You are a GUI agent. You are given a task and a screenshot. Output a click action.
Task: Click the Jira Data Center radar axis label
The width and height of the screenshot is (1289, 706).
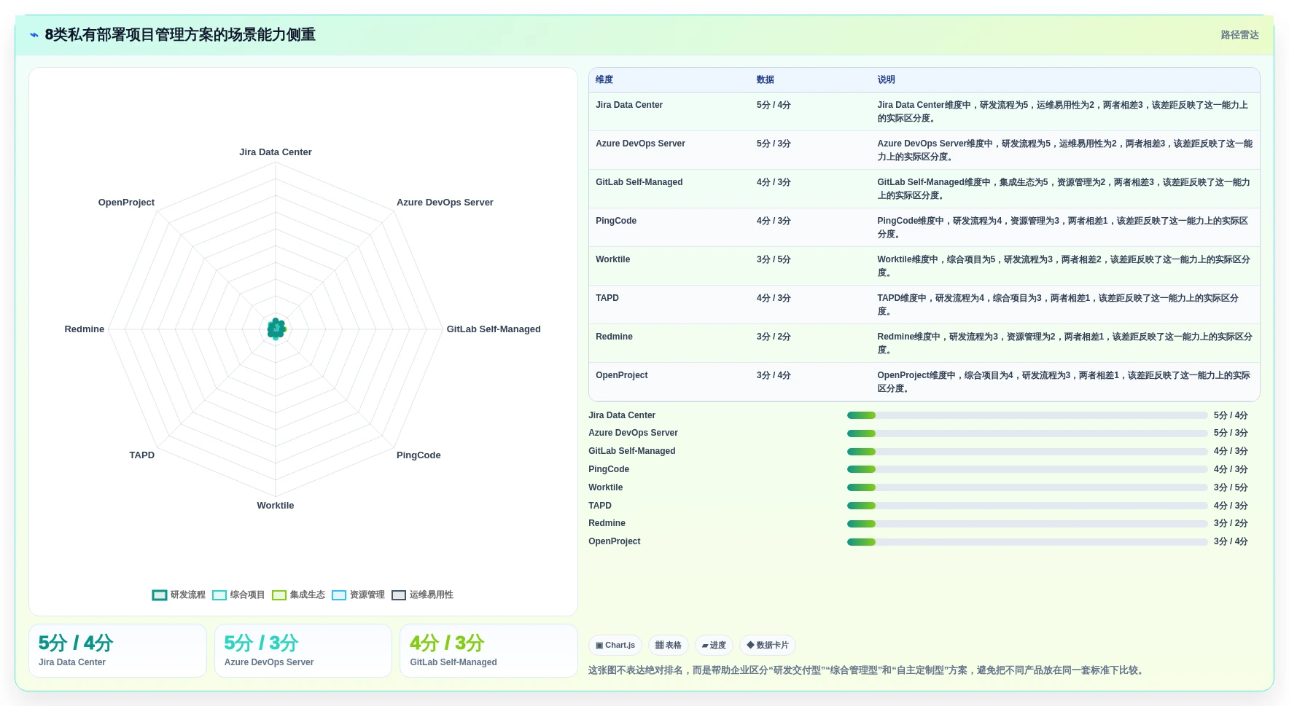click(276, 152)
